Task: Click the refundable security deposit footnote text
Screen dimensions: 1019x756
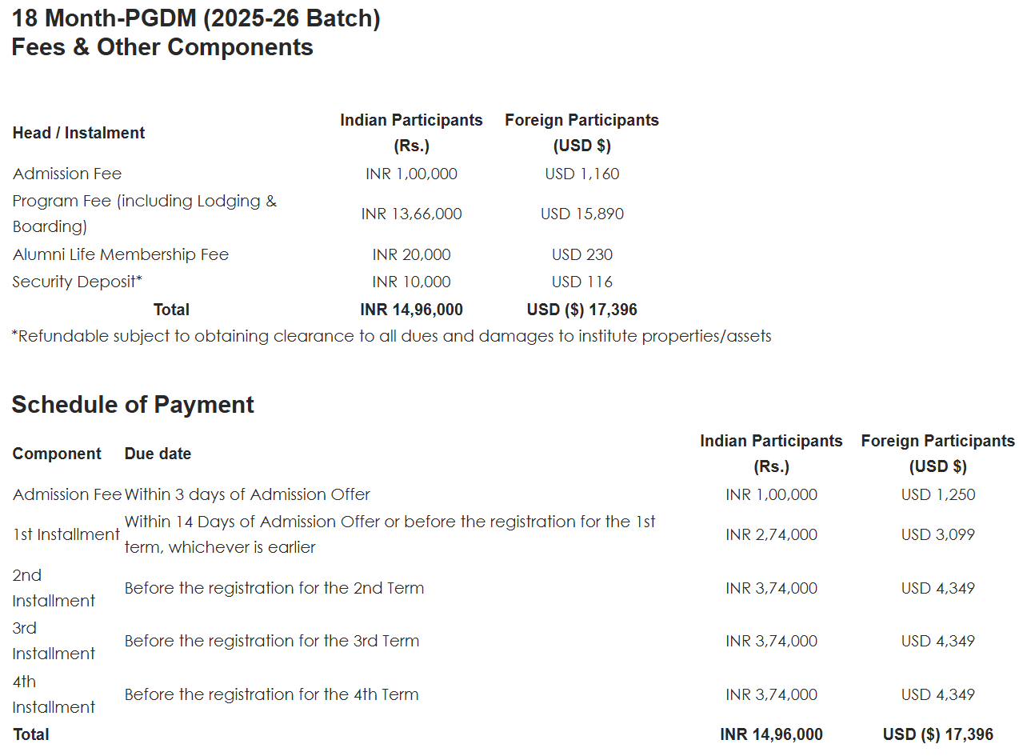Action: [x=391, y=336]
